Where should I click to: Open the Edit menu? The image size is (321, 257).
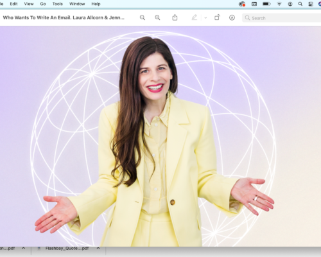(x=13, y=4)
